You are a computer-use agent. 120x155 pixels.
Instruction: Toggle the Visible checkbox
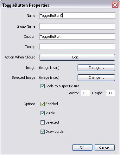click(42, 113)
